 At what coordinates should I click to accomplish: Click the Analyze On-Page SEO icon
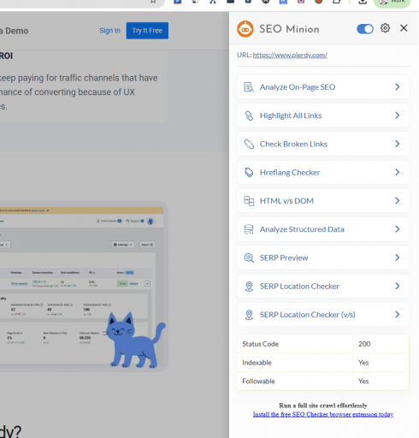[249, 87]
